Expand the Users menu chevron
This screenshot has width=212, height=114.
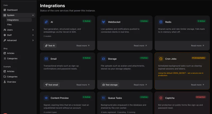[x=33, y=30]
